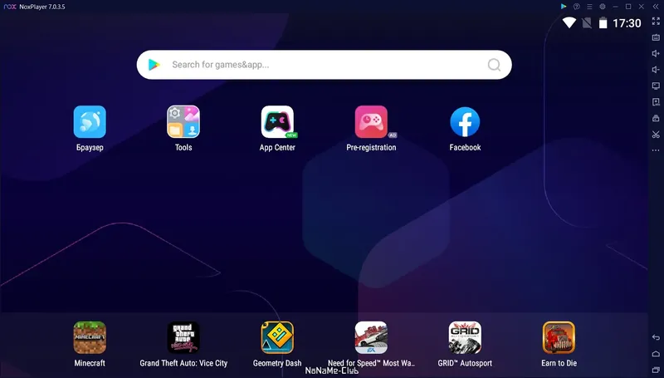Viewport: 664px width, 378px height.
Task: Click the no-SIM status icon
Action: [x=587, y=23]
